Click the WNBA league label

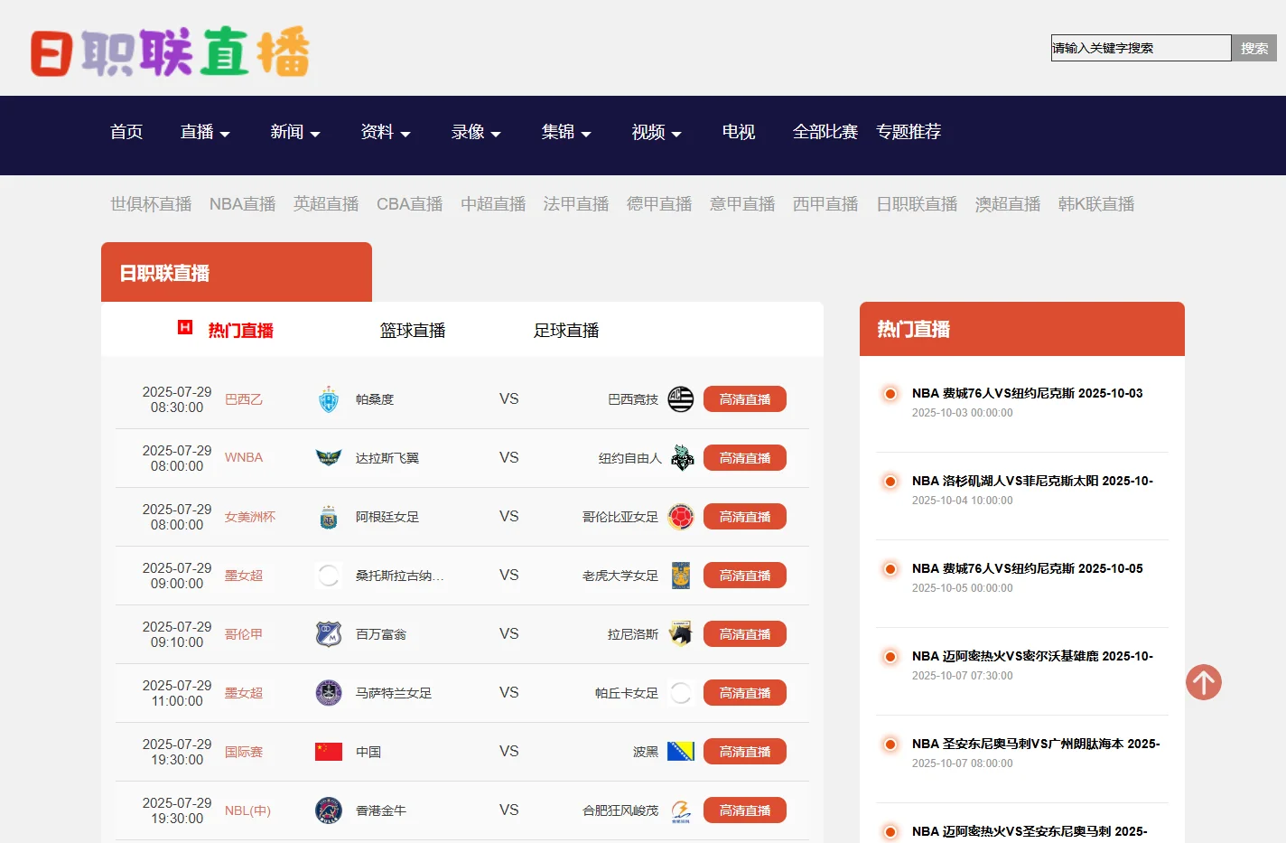pos(244,458)
